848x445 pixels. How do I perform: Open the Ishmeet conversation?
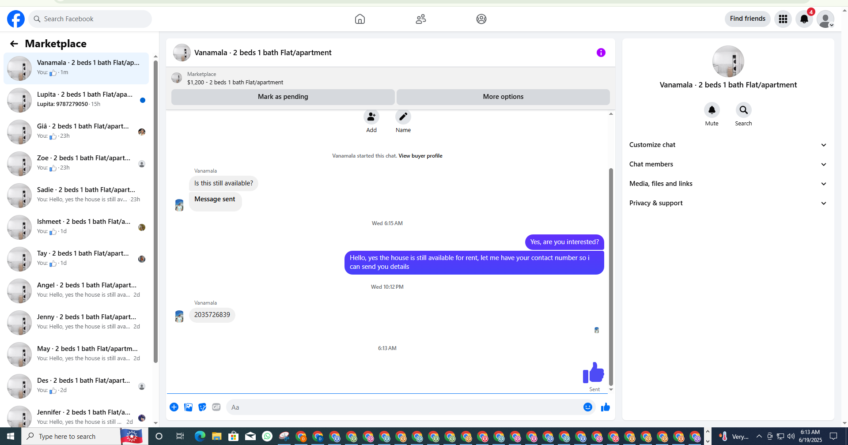pos(76,227)
